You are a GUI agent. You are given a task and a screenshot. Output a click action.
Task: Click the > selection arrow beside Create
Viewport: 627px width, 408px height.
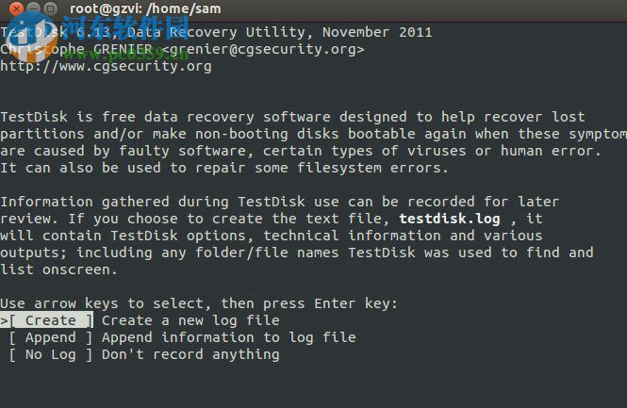tap(4, 320)
